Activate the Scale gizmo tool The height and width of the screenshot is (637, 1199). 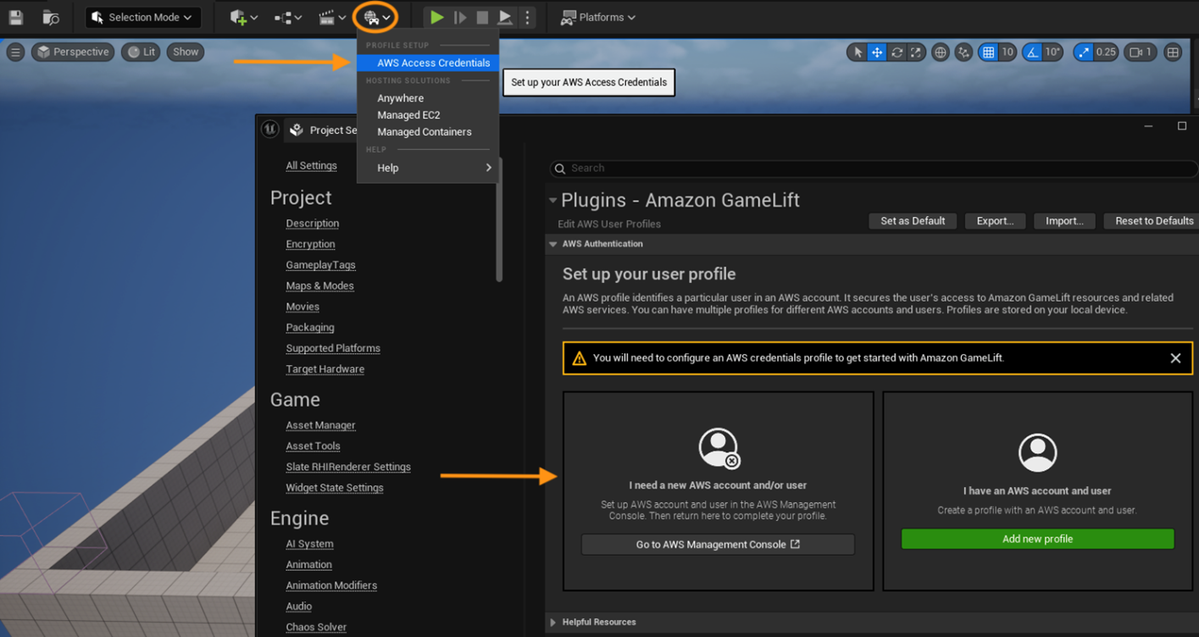pyautogui.click(x=916, y=53)
